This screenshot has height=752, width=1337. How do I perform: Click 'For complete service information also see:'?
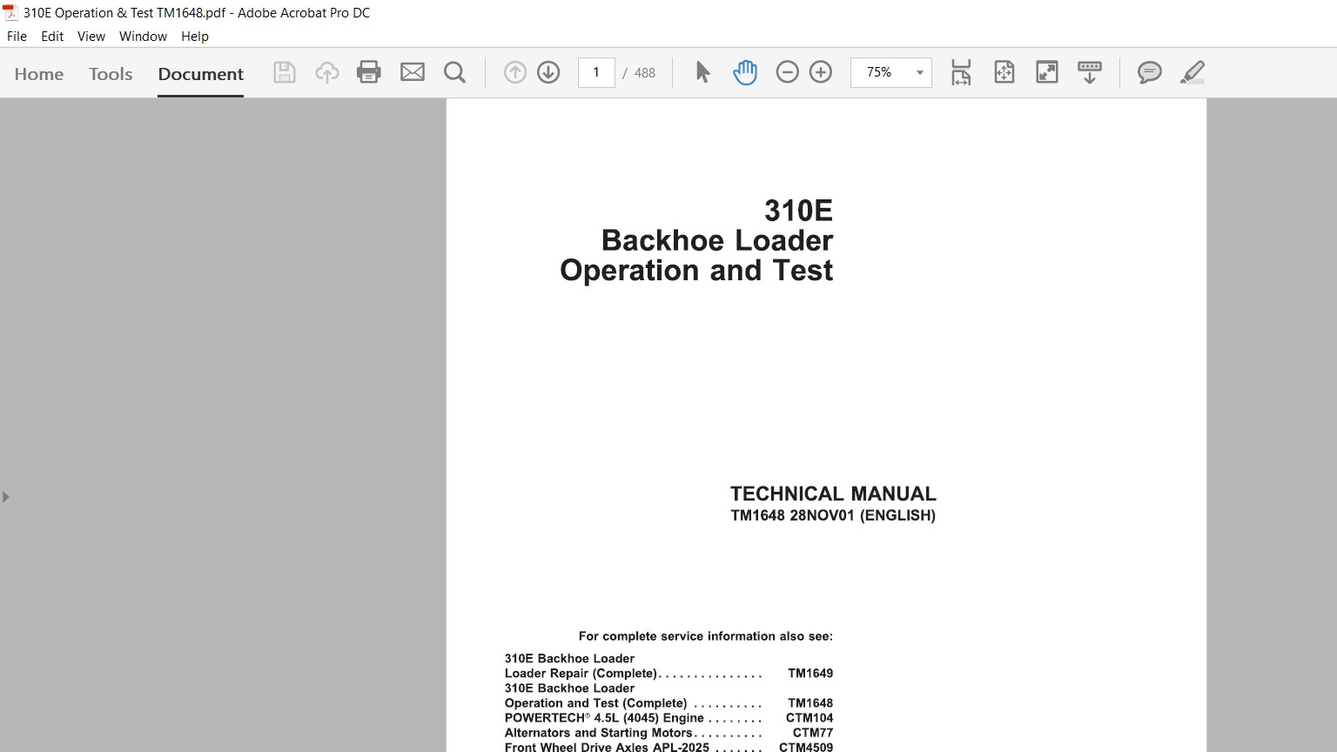point(706,636)
